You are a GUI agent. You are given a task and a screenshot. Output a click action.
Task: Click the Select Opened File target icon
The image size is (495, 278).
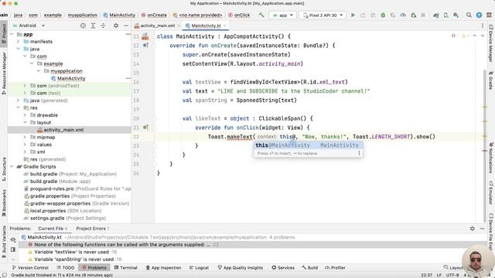tap(83, 25)
